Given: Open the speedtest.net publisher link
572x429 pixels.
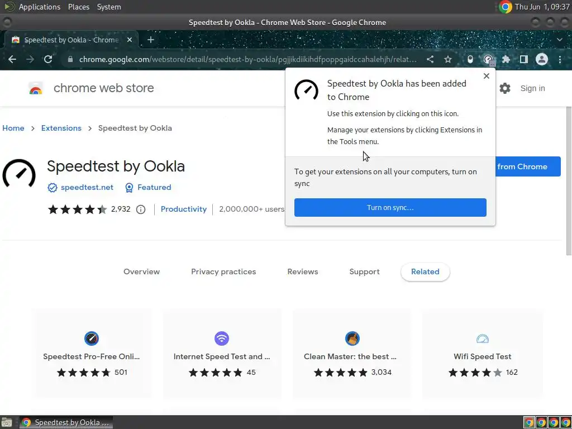Looking at the screenshot, I should click(87, 188).
